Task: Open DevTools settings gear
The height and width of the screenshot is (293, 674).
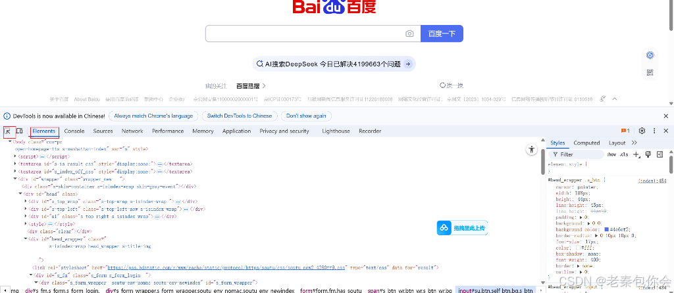Action: (x=642, y=131)
